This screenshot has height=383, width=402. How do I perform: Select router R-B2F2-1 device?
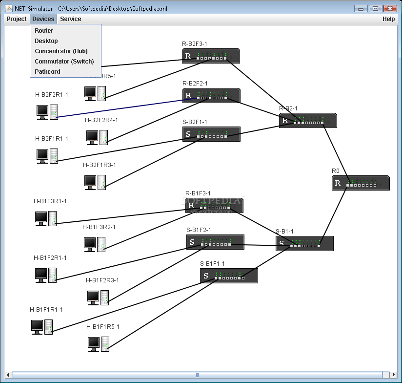211,95
